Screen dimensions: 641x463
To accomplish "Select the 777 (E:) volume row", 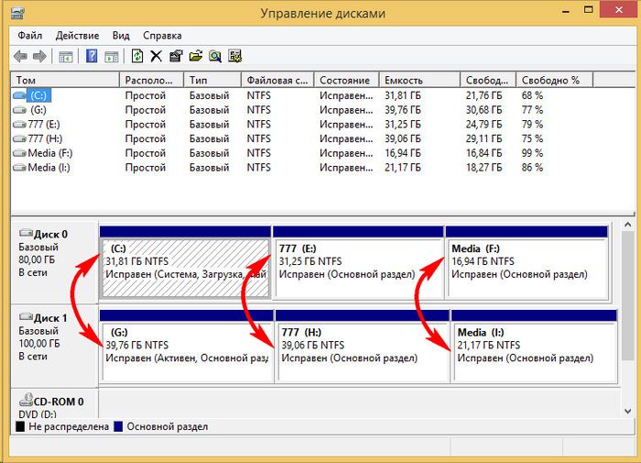I will [x=323, y=125].
